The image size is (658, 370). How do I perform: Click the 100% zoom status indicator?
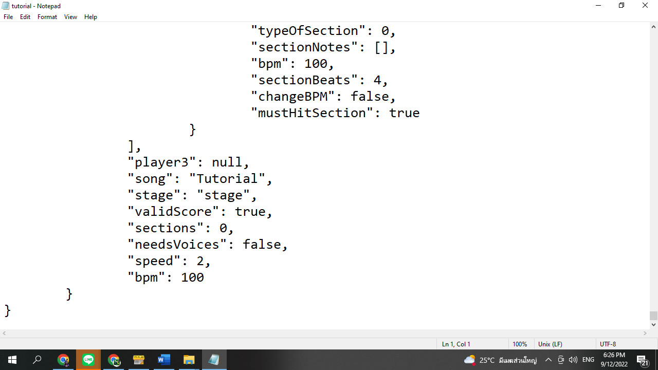click(520, 344)
